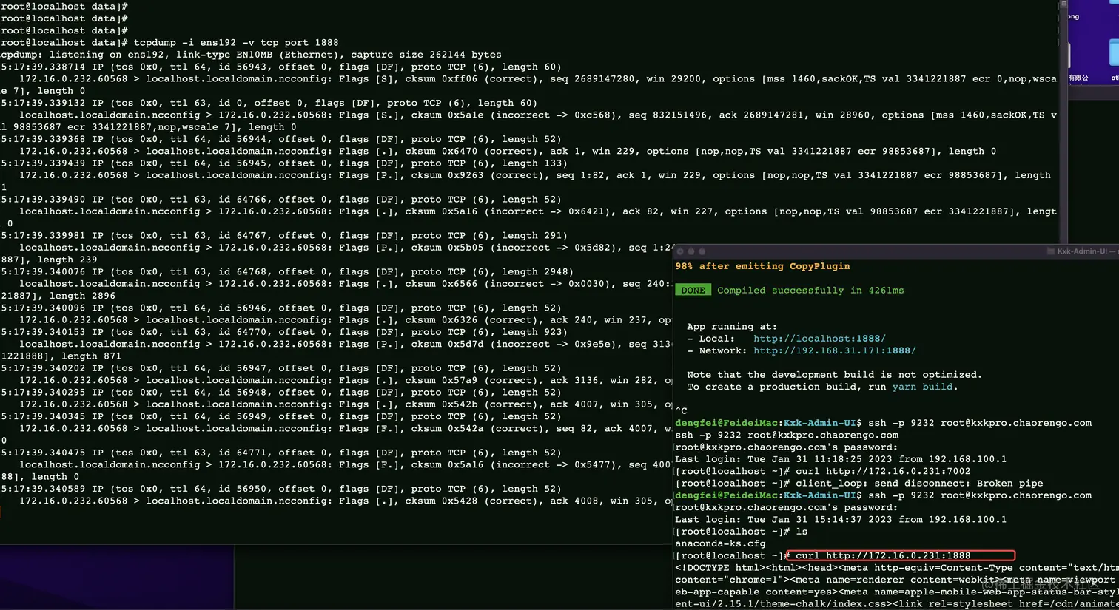Click the '^C' interrupt line
1119x610 pixels.
click(681, 410)
